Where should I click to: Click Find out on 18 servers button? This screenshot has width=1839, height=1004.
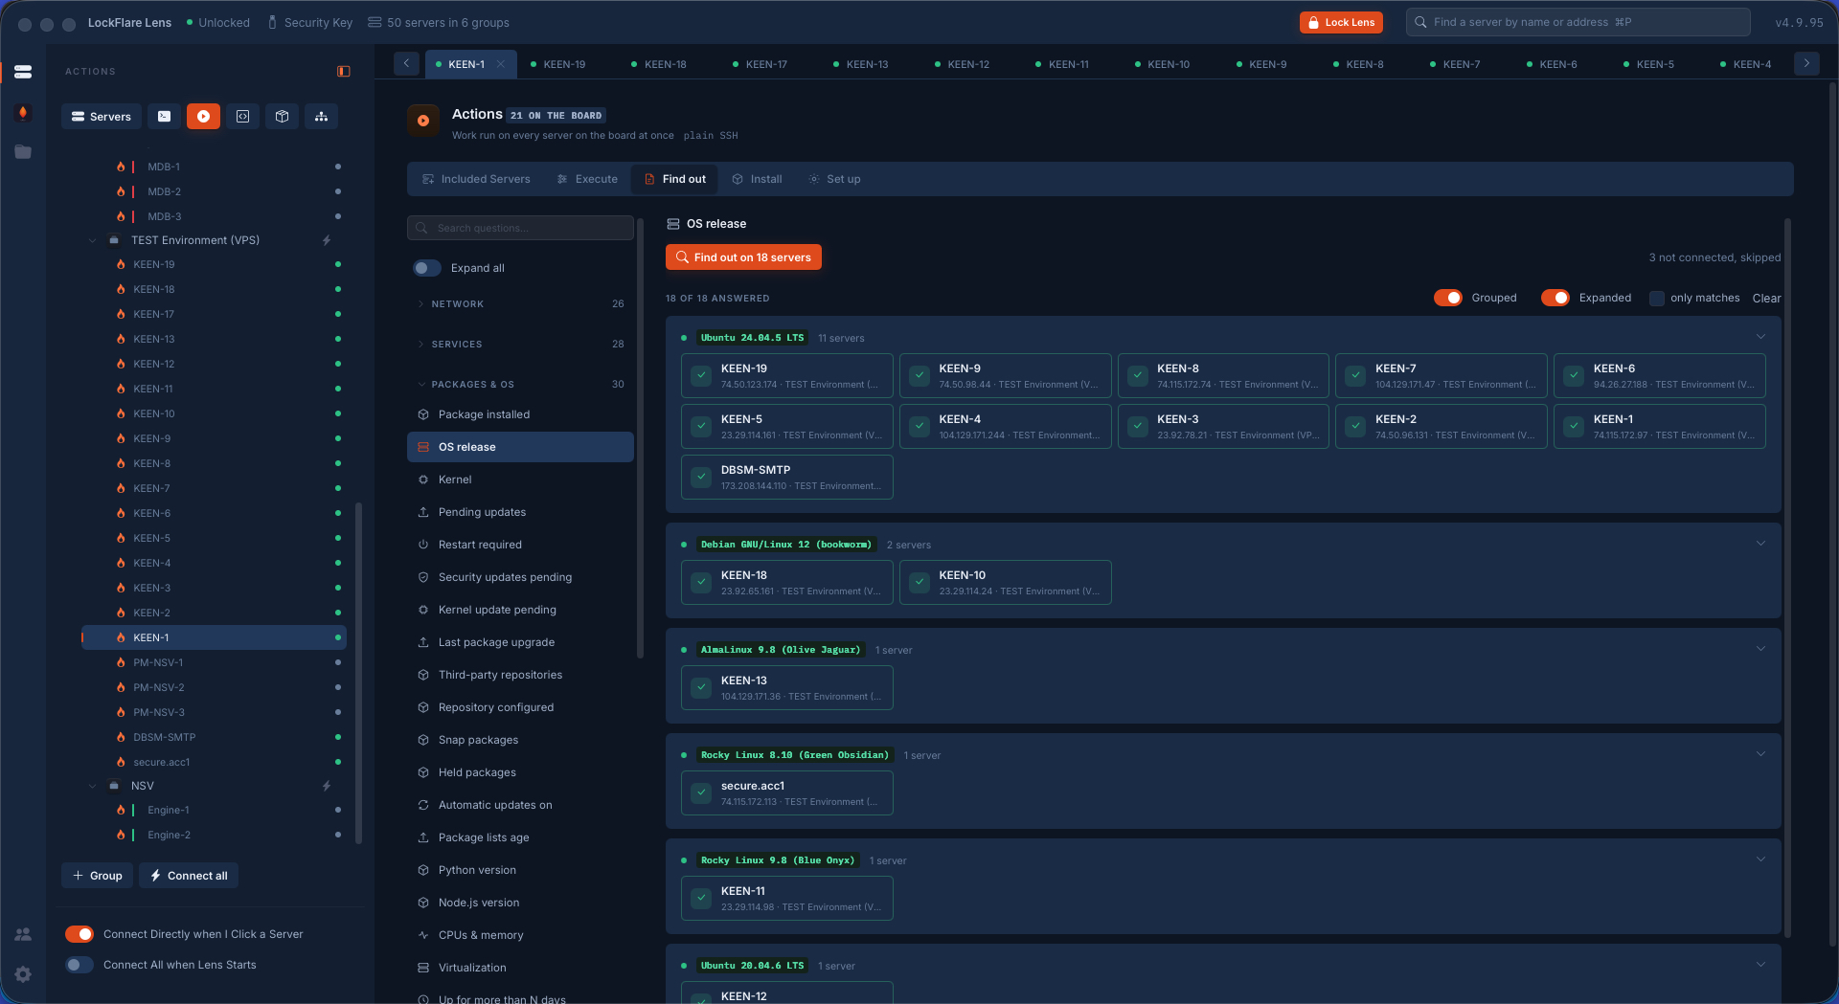pyautogui.click(x=743, y=257)
